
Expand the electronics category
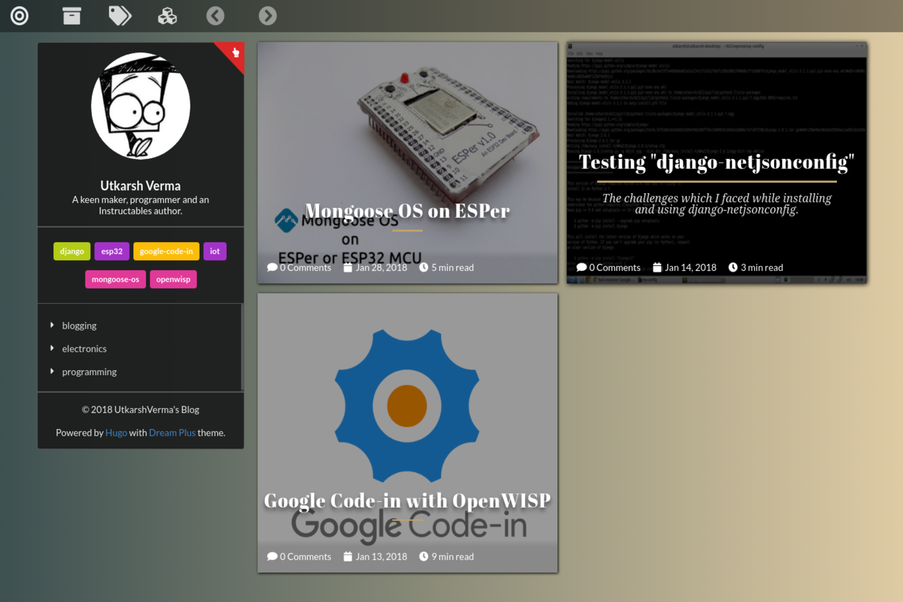point(52,348)
